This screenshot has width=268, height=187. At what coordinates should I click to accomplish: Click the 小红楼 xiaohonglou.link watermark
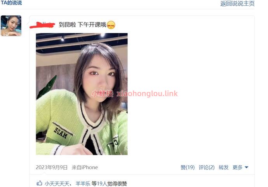point(135,94)
